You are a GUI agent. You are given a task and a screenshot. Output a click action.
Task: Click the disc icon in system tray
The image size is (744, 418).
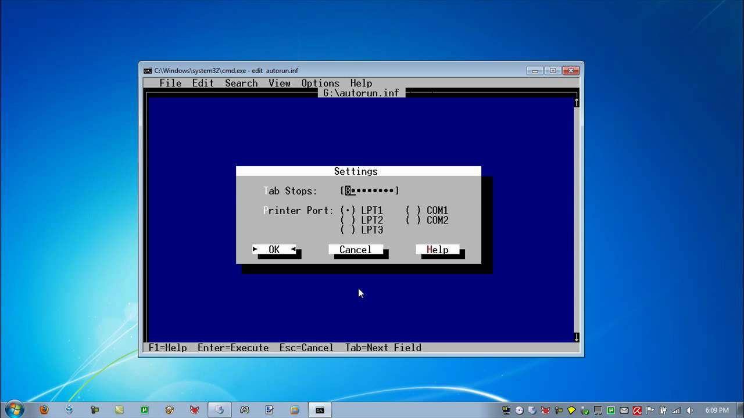(x=520, y=410)
